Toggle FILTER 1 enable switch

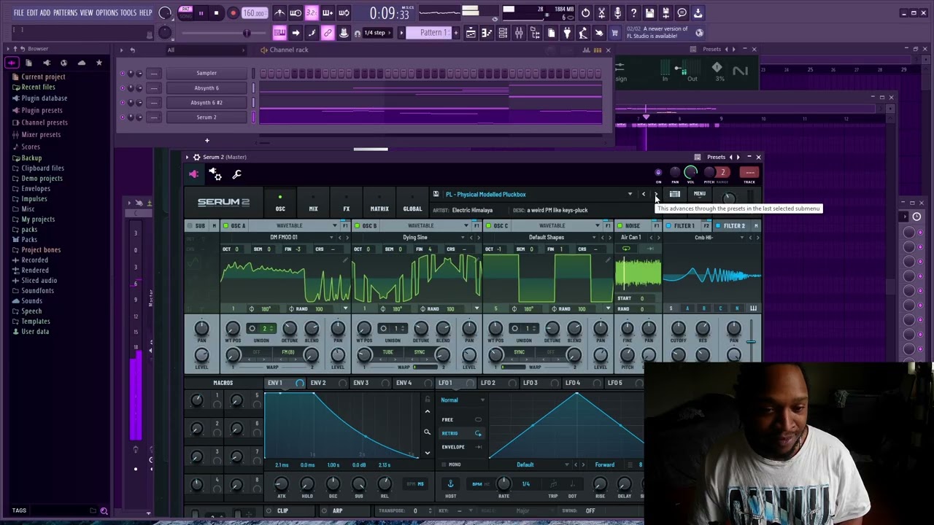[x=668, y=226]
